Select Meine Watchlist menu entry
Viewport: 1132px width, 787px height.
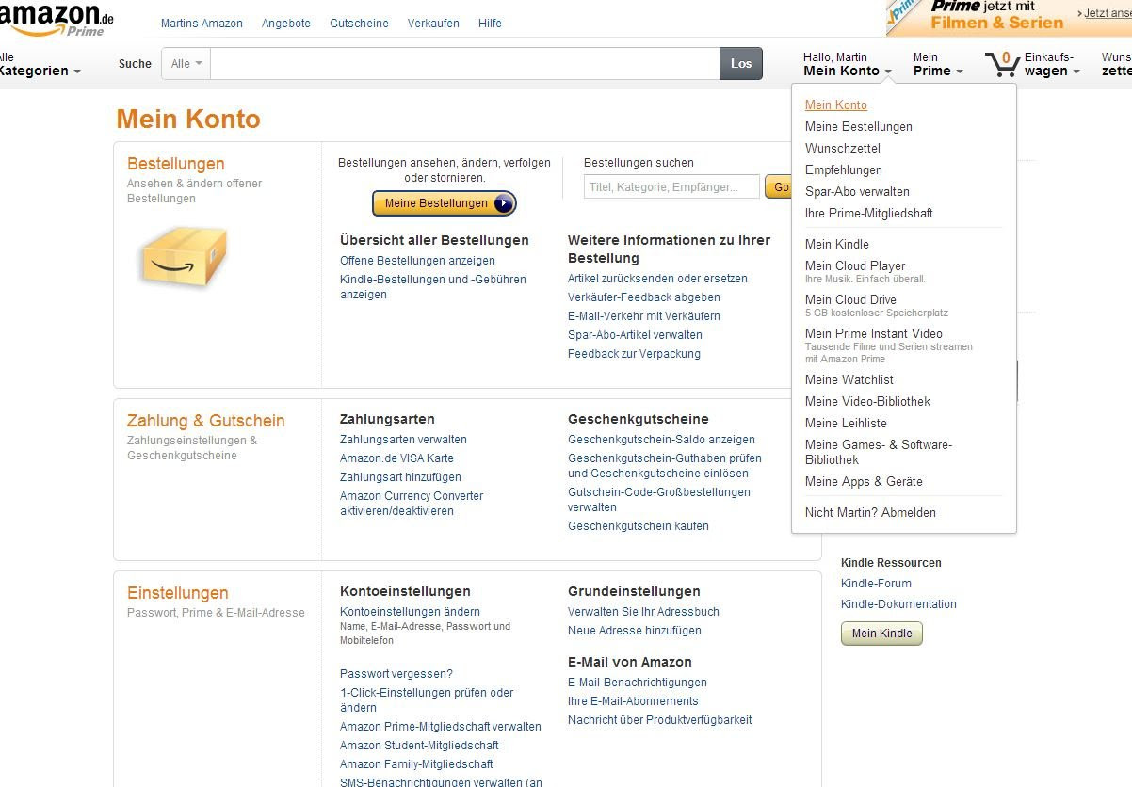849,380
